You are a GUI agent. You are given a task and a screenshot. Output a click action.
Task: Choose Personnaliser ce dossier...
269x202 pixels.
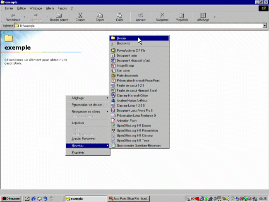(x=88, y=105)
